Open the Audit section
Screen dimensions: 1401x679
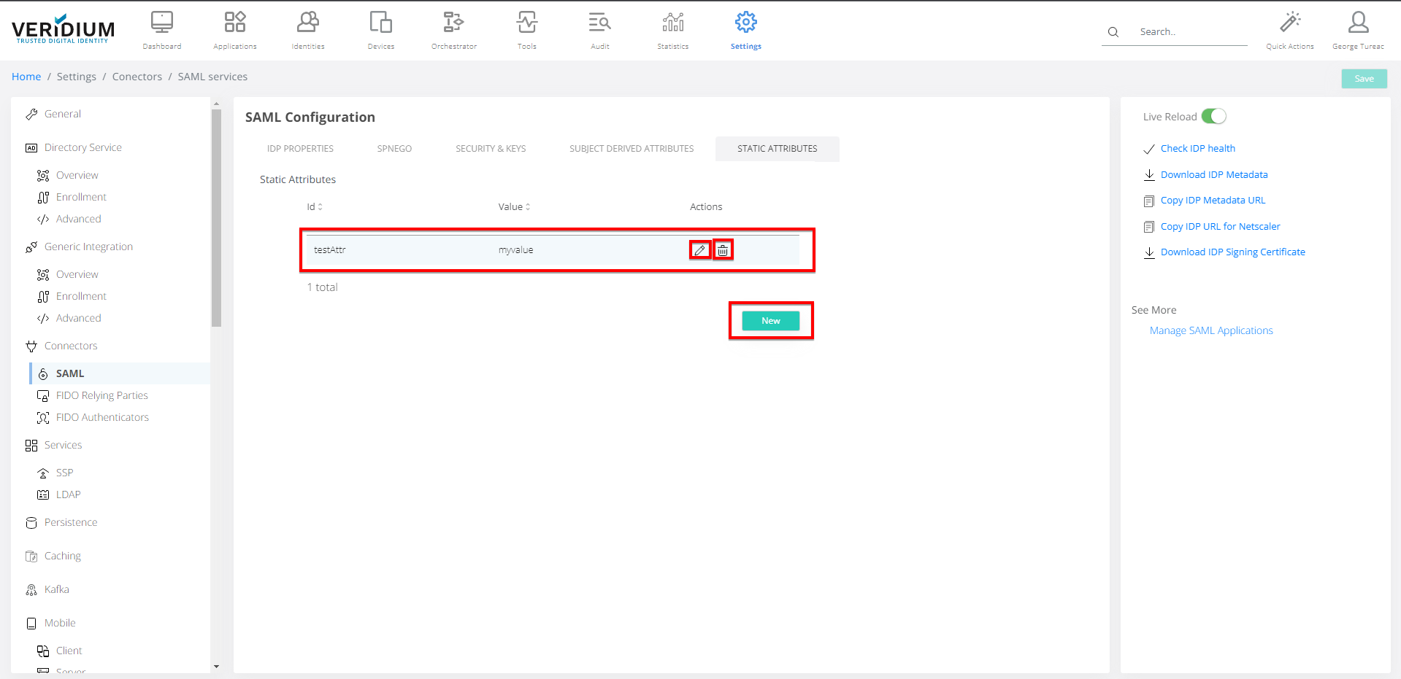(599, 30)
